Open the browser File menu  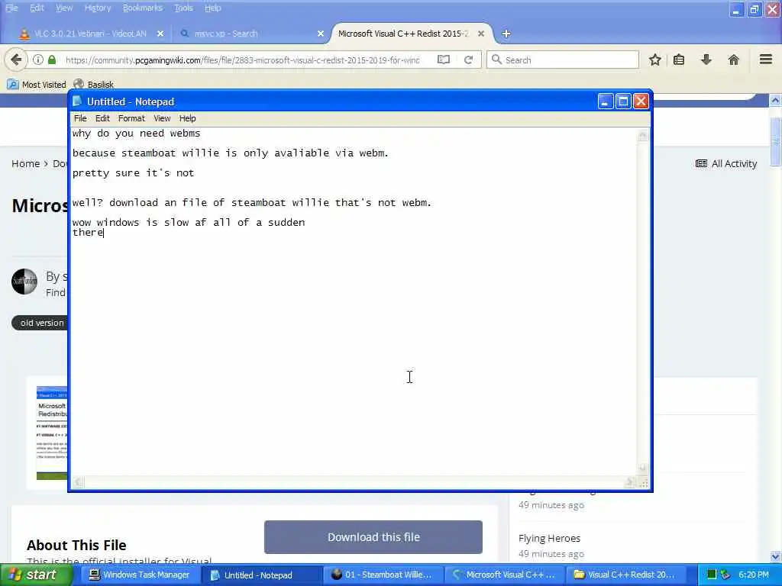(x=11, y=8)
